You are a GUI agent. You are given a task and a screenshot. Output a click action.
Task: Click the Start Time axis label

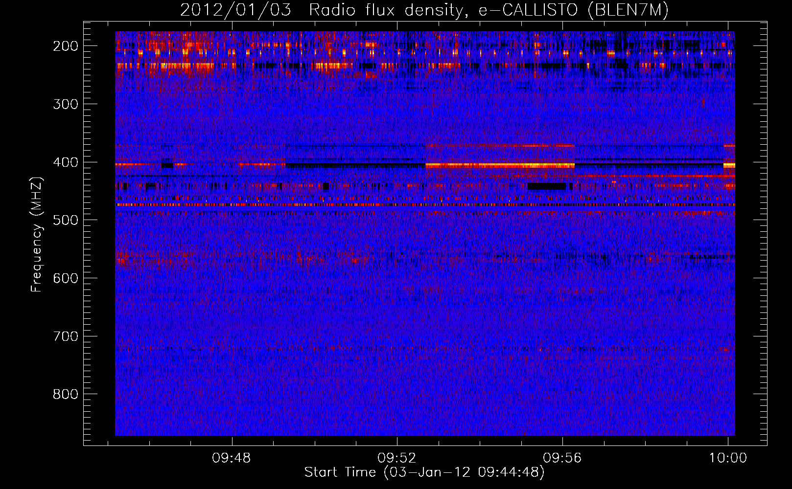click(424, 472)
